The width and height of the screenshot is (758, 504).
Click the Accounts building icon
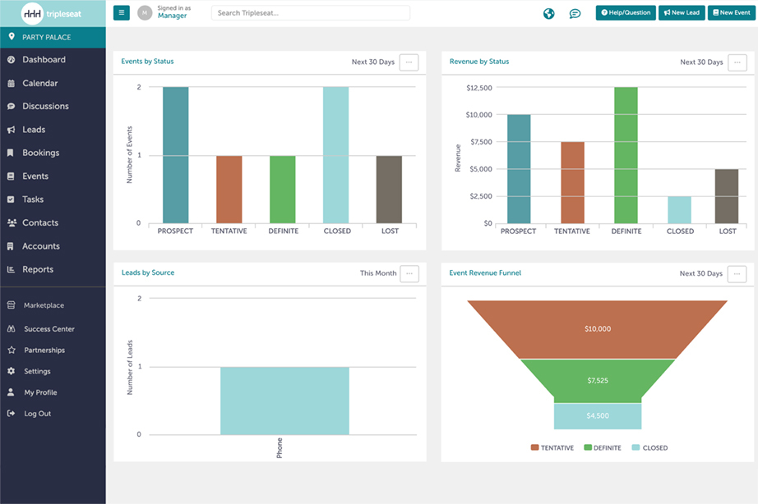point(10,246)
